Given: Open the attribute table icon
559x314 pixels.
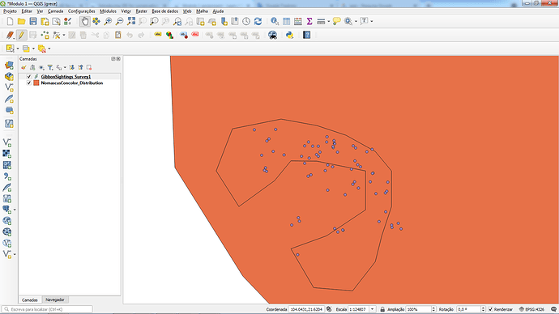Looking at the screenshot, I should (286, 21).
